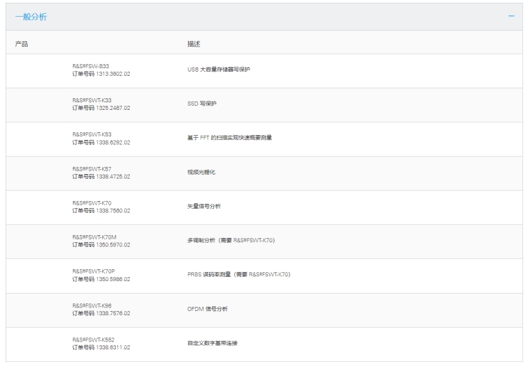The image size is (528, 366).
Task: Click the 一般分析 section title
Action: pyautogui.click(x=31, y=17)
